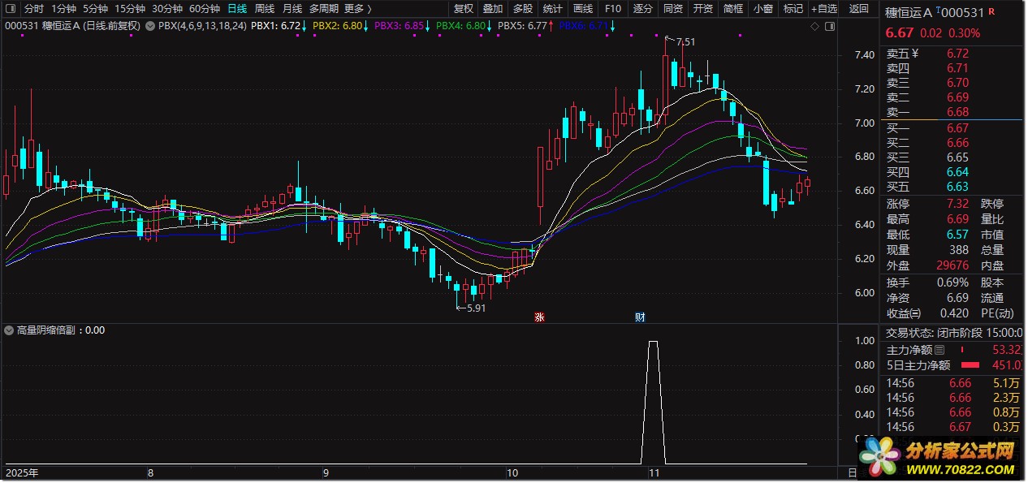This screenshot has width=1028, height=483.
Task: Toggle 复权 price adjustment
Action: pyautogui.click(x=463, y=9)
